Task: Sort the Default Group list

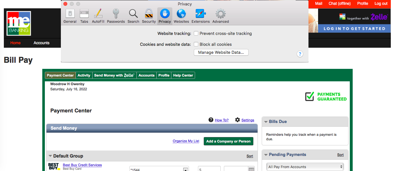Action: coord(250,156)
